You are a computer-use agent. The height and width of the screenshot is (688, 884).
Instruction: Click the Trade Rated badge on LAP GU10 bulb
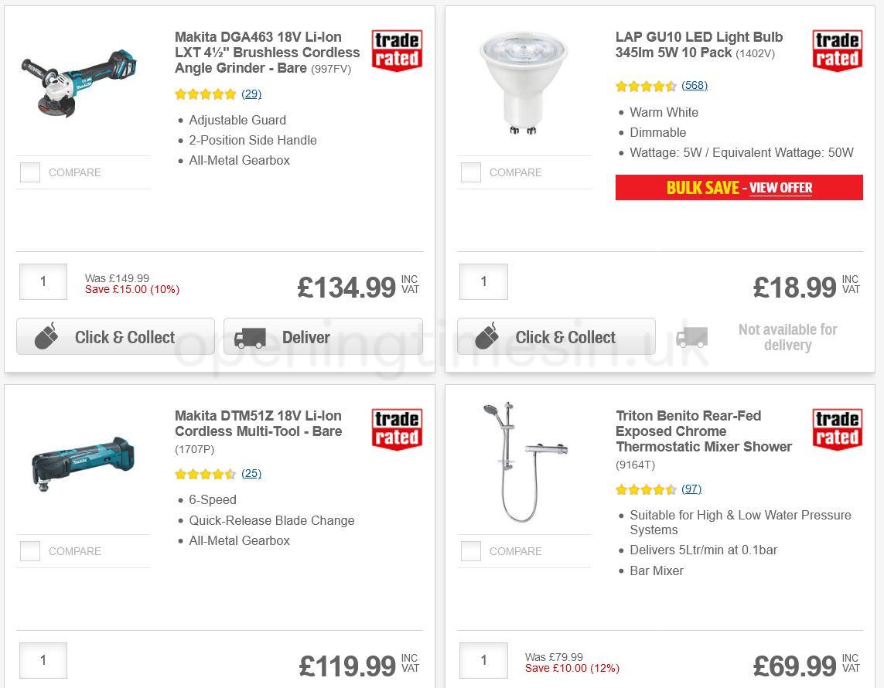point(837,50)
